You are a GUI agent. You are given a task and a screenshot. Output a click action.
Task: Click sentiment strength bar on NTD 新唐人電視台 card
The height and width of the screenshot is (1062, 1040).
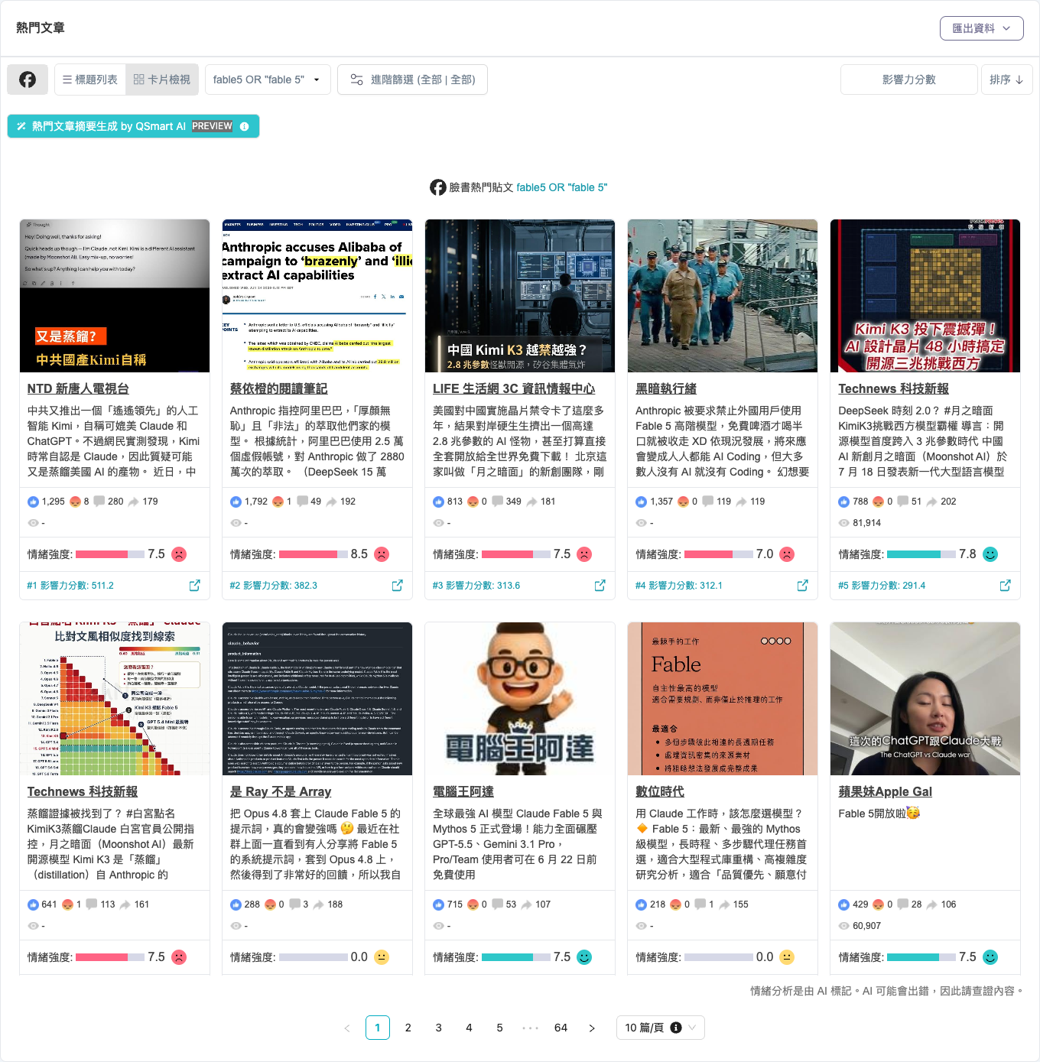pos(110,554)
